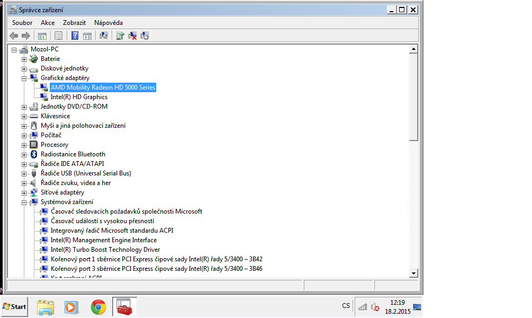Select Intel(R) Turbo Boost Technology Driver

pyautogui.click(x=105, y=250)
